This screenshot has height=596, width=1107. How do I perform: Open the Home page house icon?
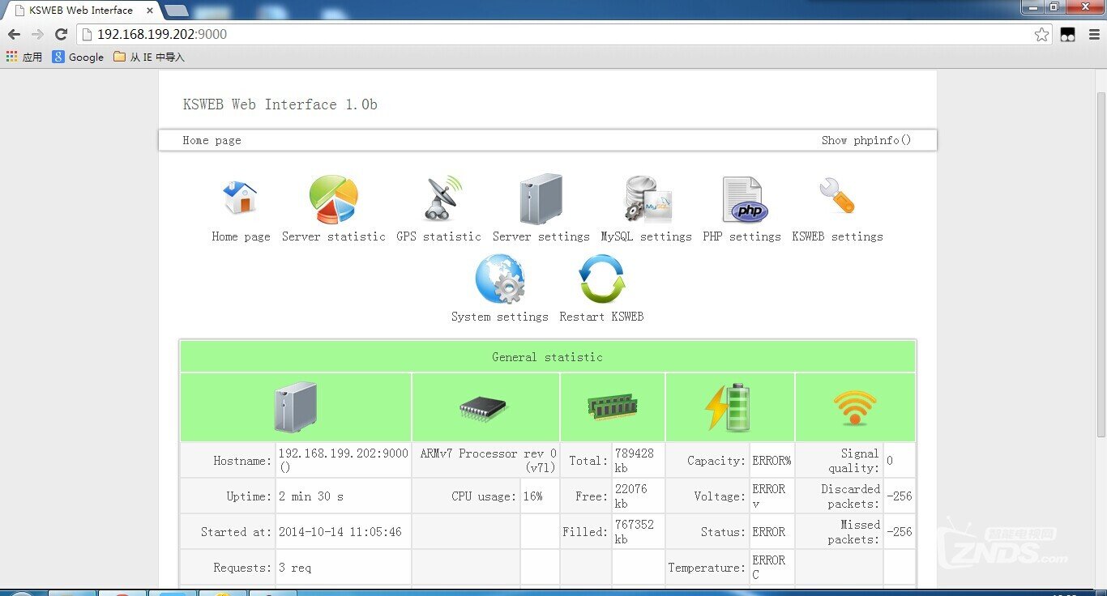tap(241, 198)
